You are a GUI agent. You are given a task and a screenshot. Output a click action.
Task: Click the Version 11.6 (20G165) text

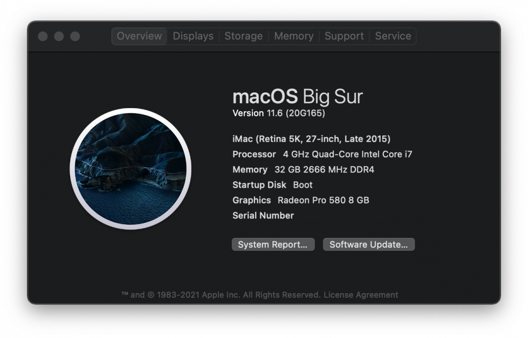pyautogui.click(x=279, y=113)
